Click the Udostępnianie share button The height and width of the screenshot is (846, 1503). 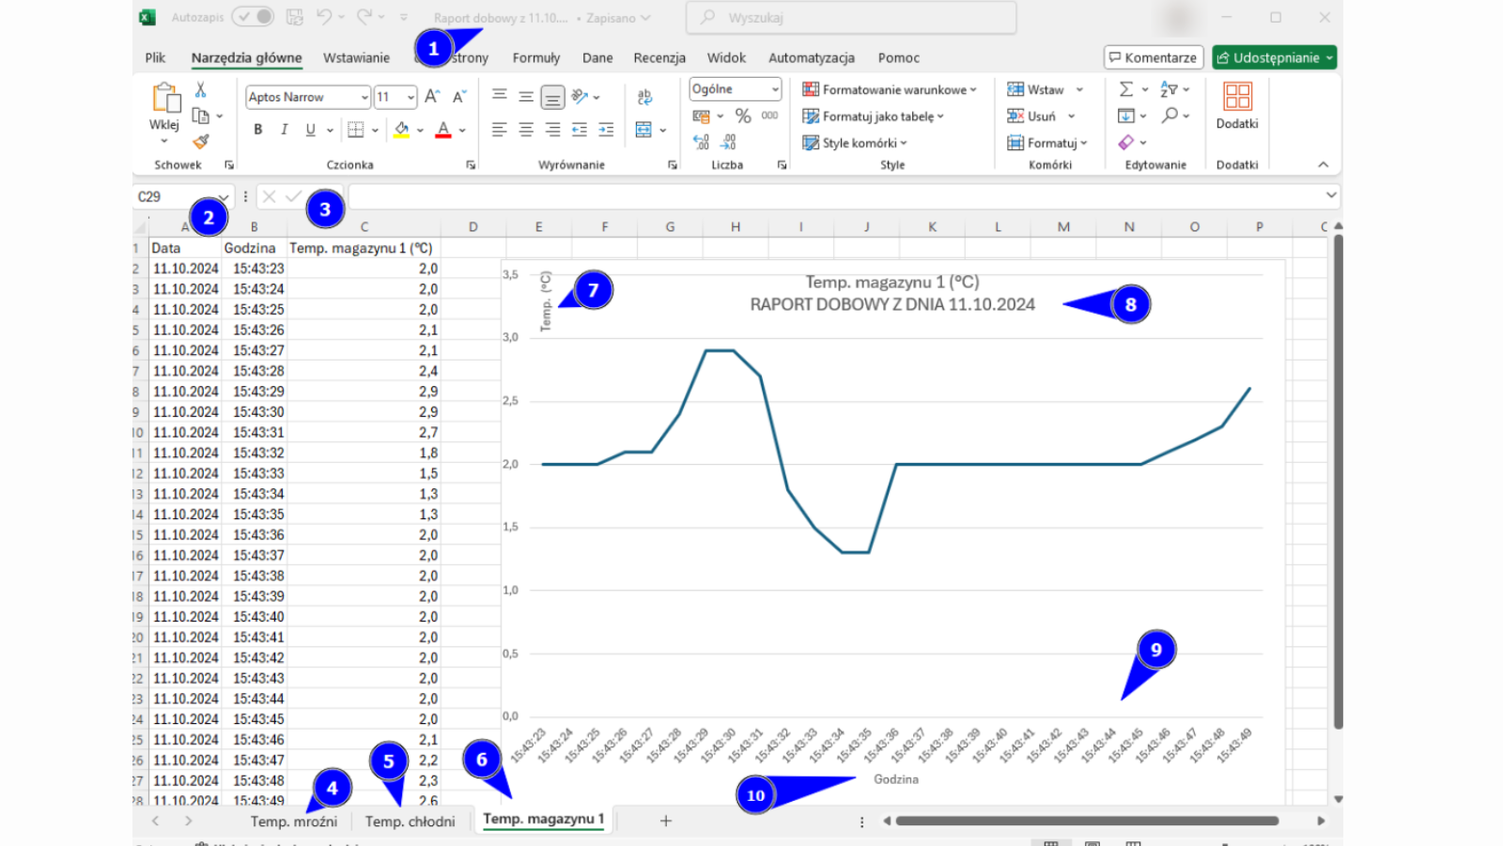pos(1274,57)
